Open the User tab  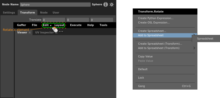pos(56,13)
